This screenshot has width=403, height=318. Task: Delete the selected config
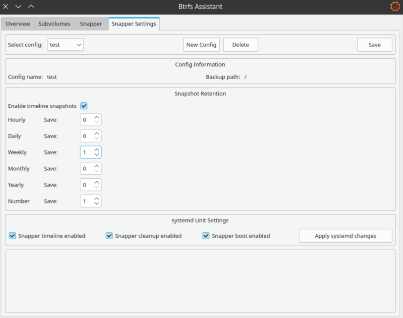pyautogui.click(x=240, y=45)
